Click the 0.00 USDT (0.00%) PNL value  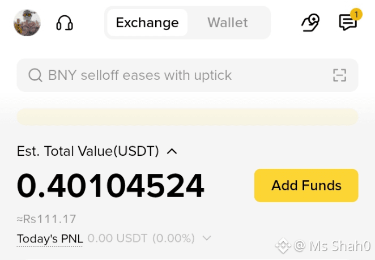(141, 238)
